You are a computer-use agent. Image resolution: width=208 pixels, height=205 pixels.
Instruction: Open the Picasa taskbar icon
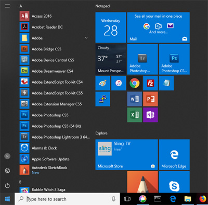coord(142,199)
